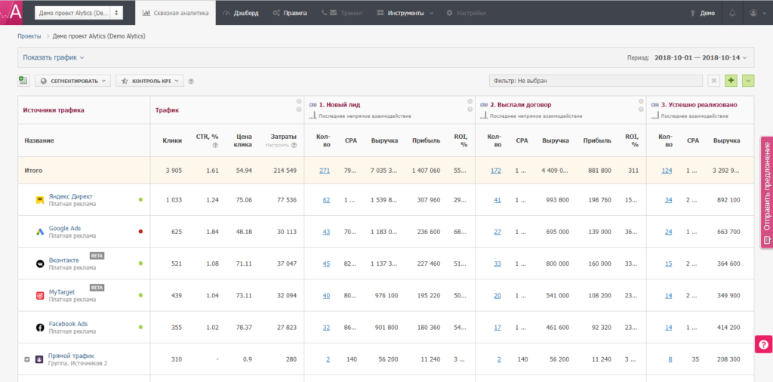
Task: Click Отправить предложение side button
Action: coord(766,193)
